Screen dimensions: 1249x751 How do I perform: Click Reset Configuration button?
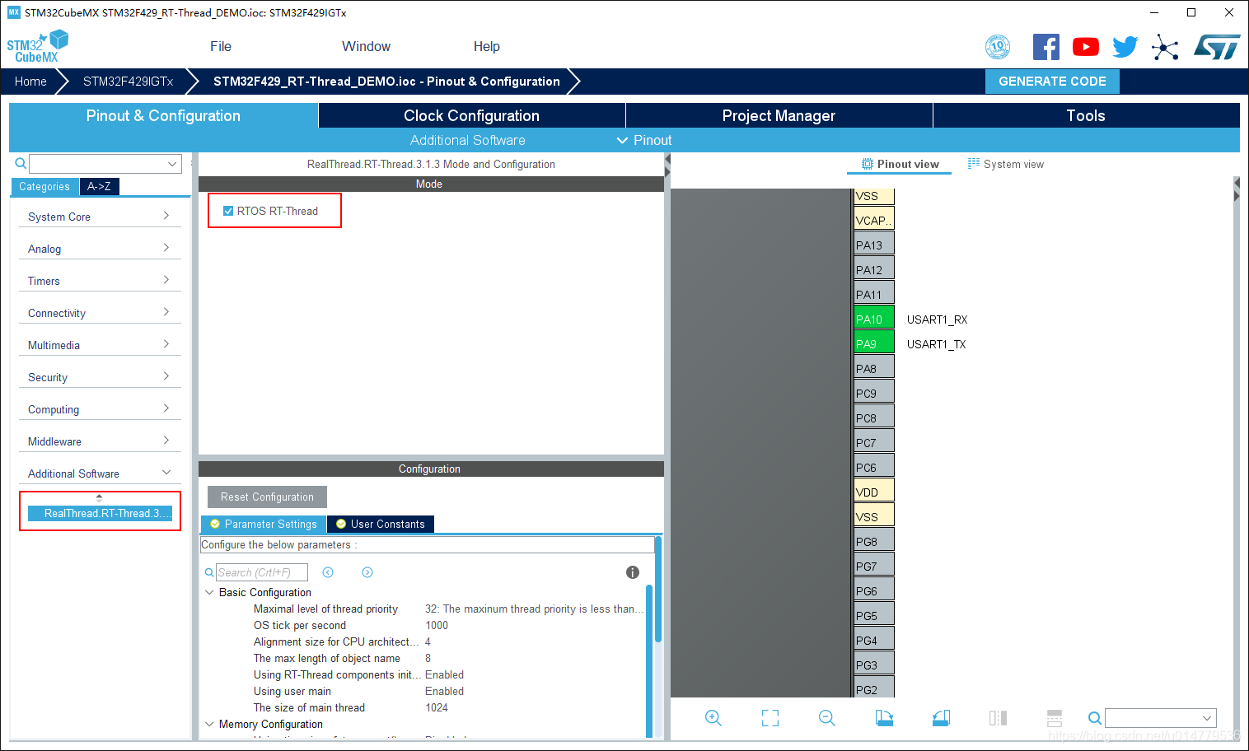[x=267, y=497]
